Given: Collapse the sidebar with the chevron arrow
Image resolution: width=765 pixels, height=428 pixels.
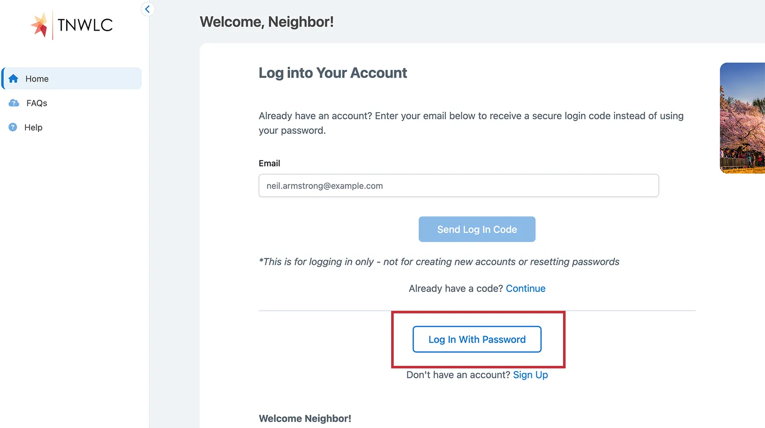Looking at the screenshot, I should coord(147,9).
